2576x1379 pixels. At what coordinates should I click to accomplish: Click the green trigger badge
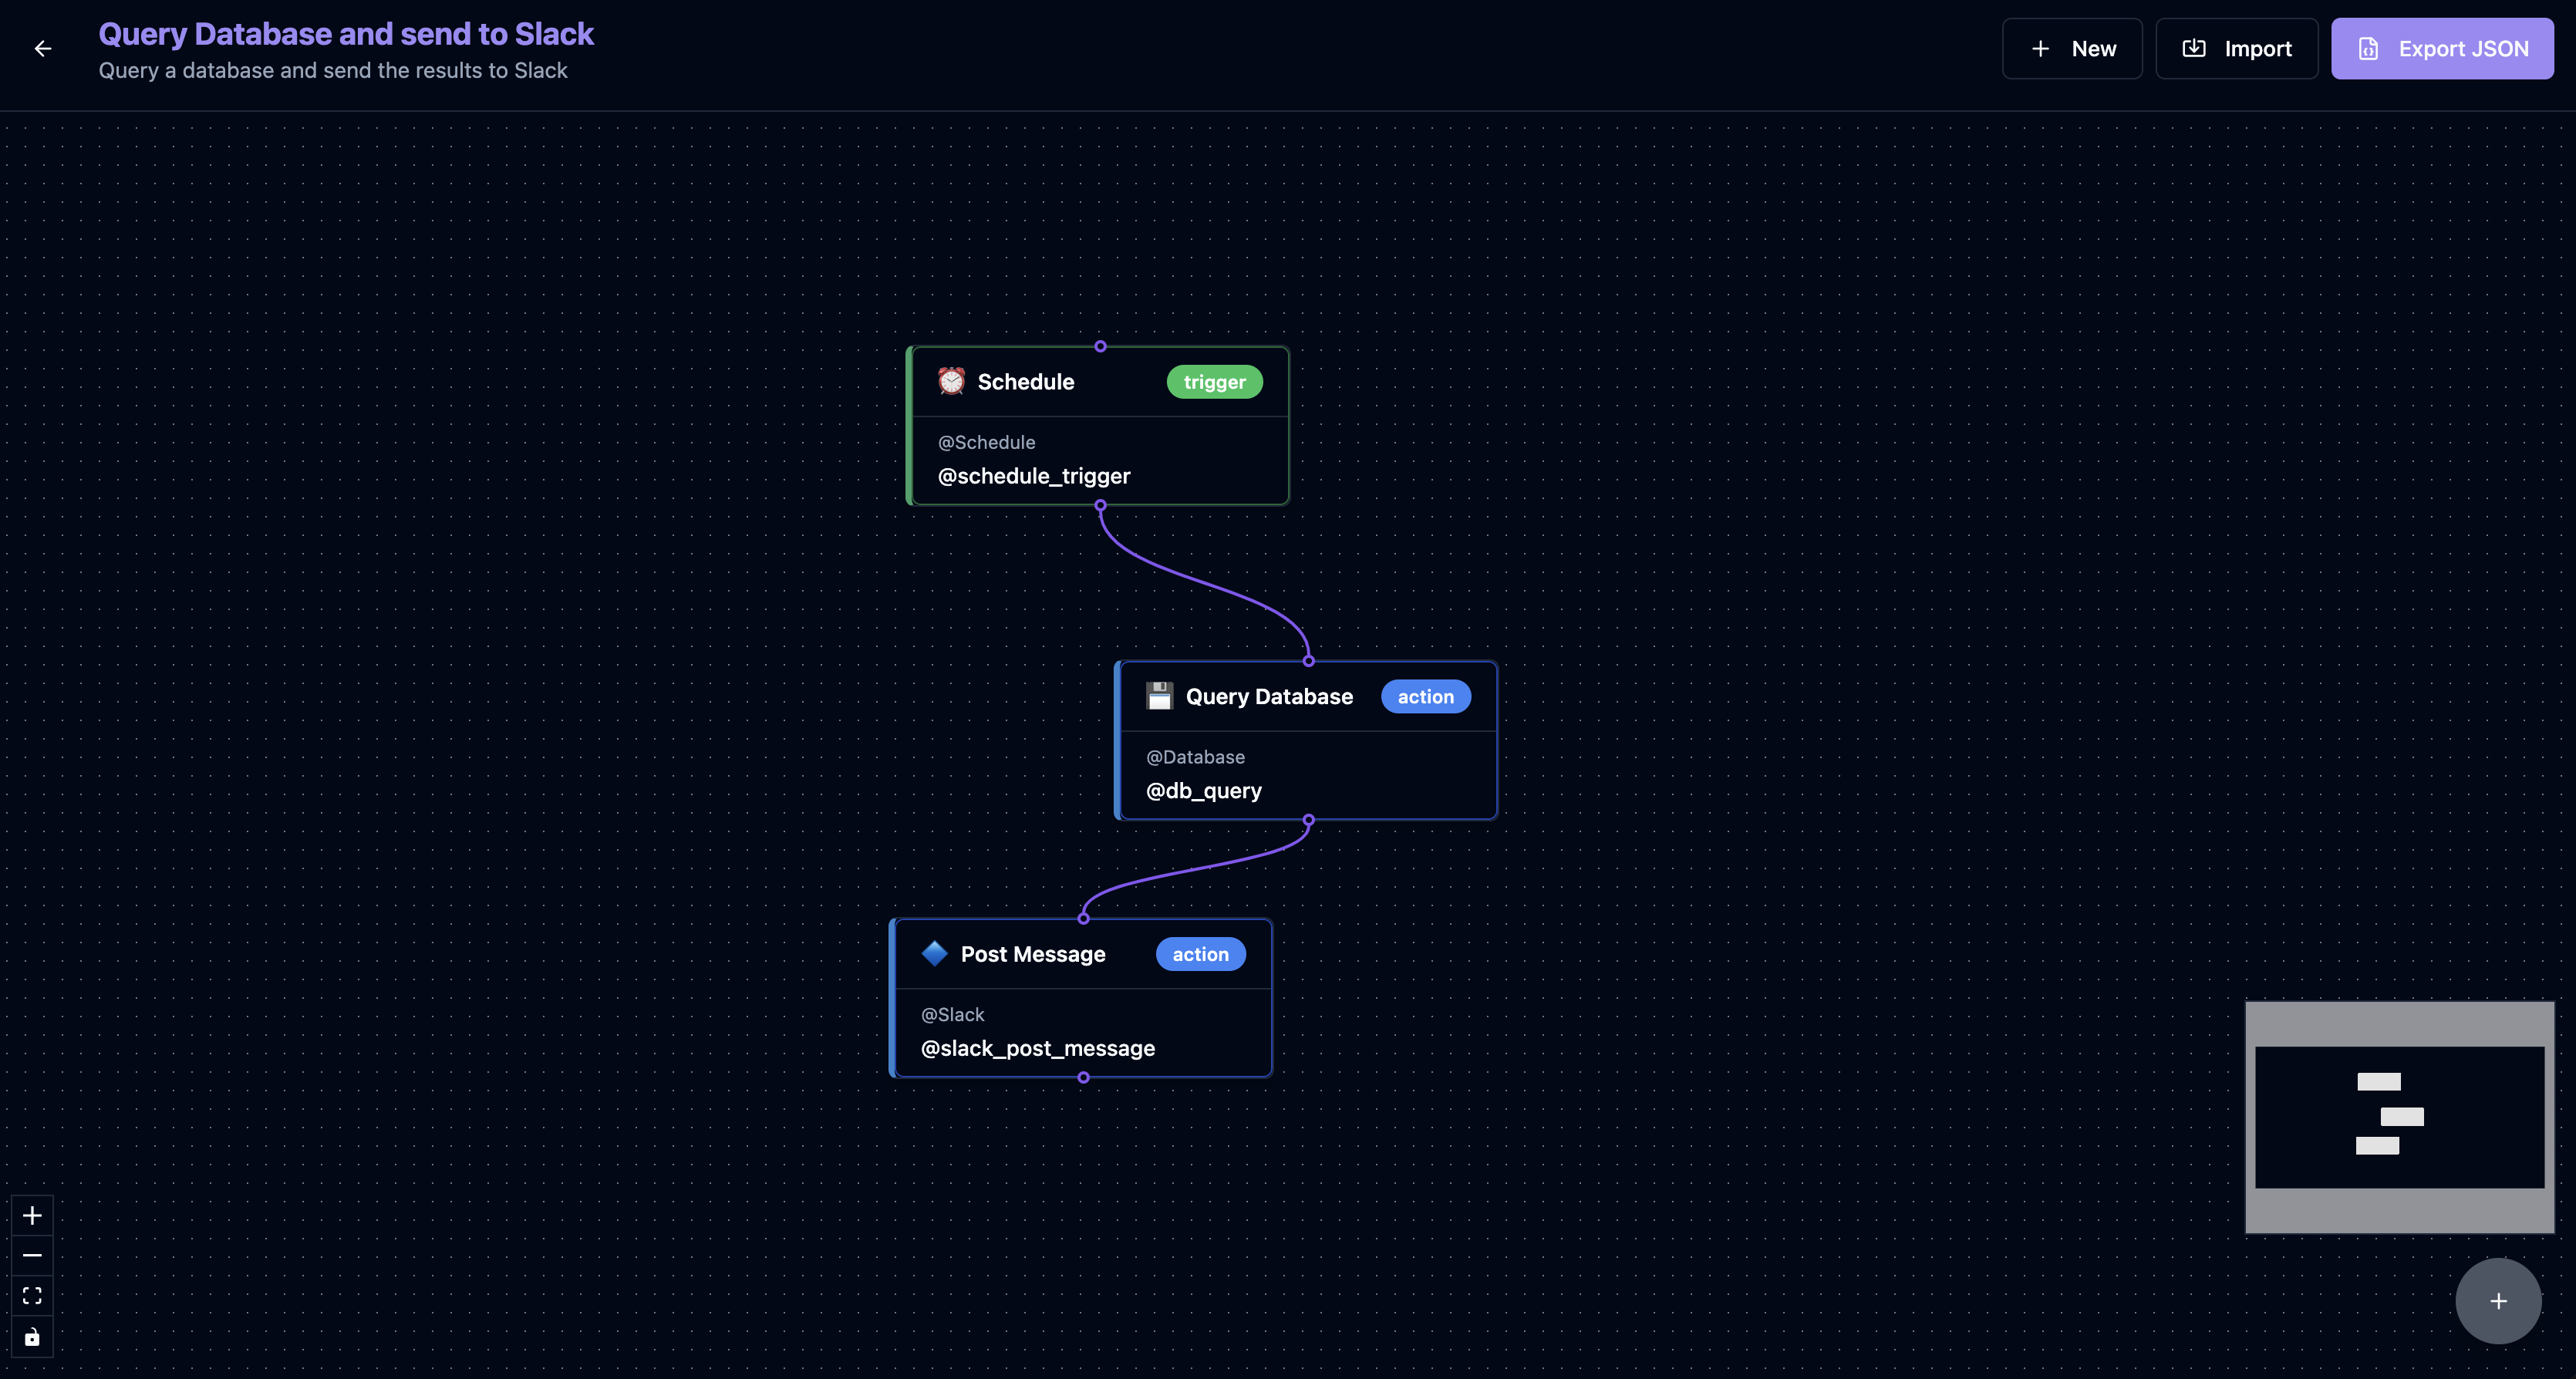pos(1214,382)
